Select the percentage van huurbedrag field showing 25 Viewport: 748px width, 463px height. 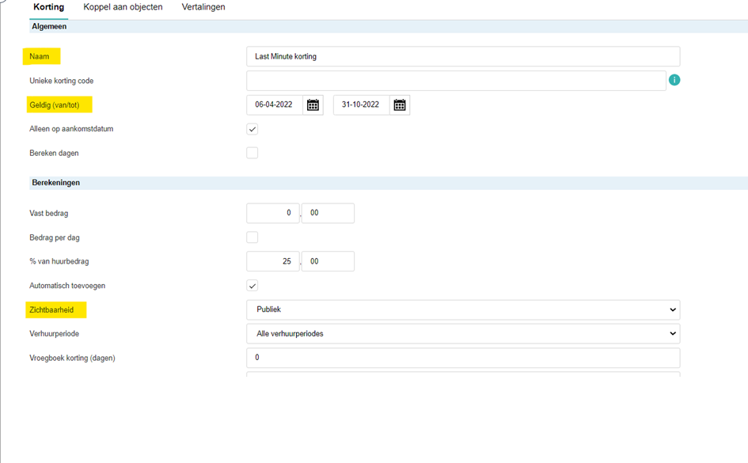coord(273,261)
